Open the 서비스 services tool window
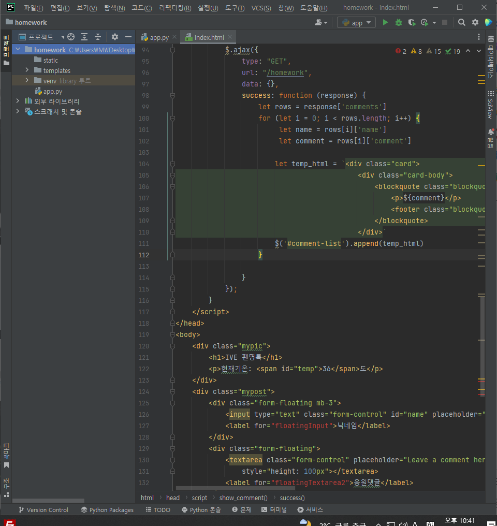 (310, 510)
